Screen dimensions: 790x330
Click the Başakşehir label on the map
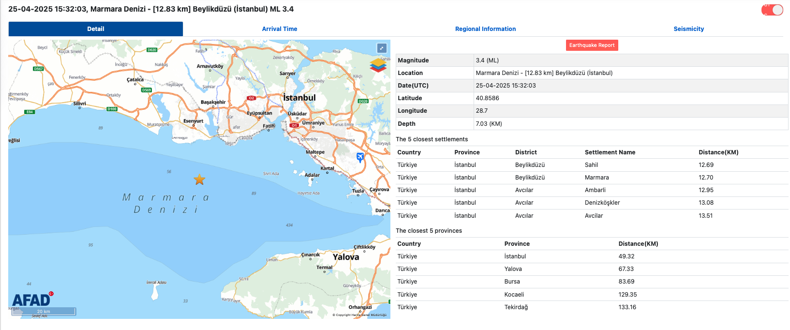(213, 102)
